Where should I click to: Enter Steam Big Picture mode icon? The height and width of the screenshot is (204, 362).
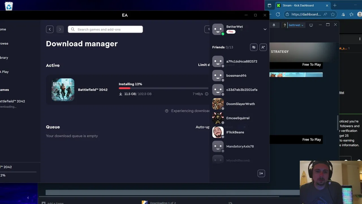[311, 25]
